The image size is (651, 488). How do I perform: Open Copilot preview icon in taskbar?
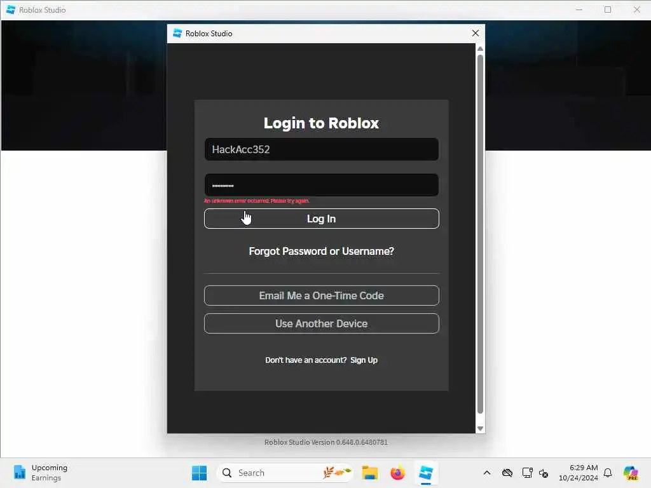(631, 473)
